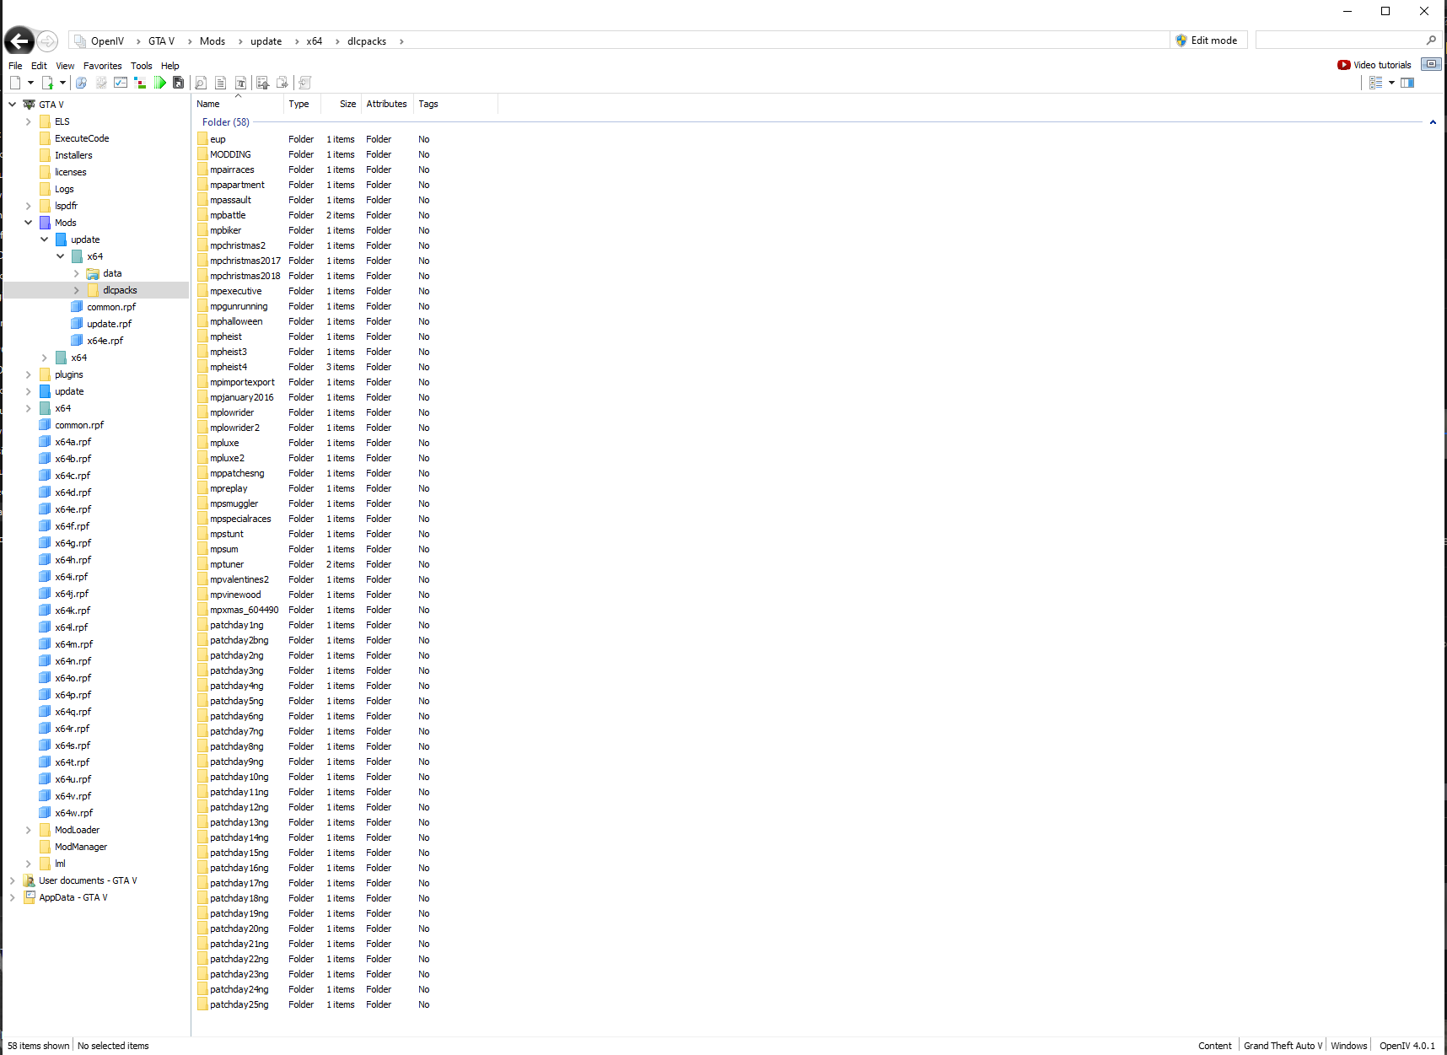
Task: Open the Favorites menu
Action: (102, 66)
